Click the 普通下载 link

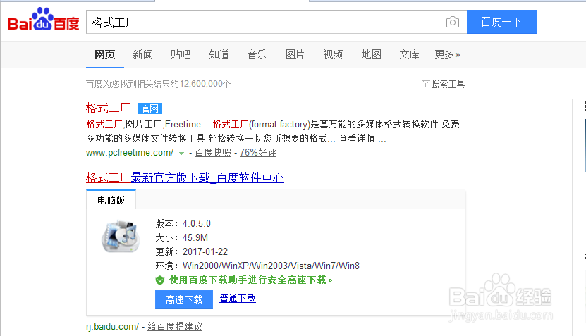coord(238,298)
